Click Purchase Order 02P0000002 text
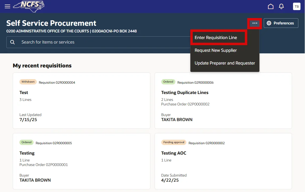This screenshot has height=192, width=305. [x=185, y=104]
